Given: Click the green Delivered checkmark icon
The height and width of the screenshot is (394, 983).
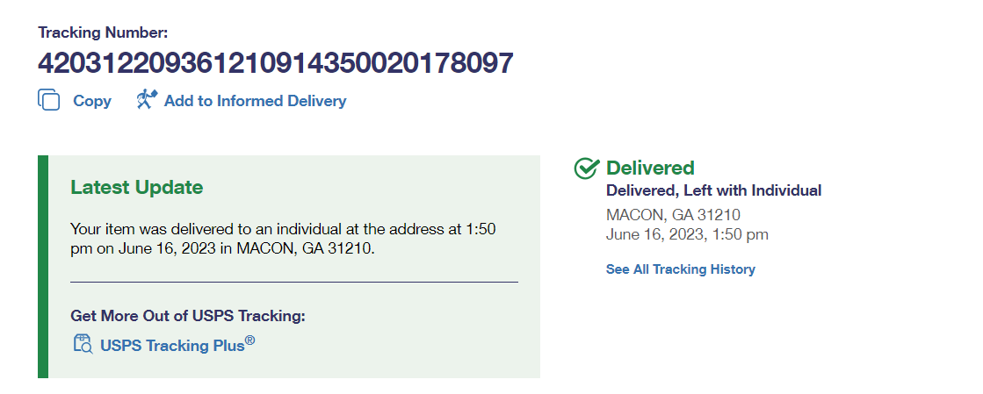Looking at the screenshot, I should tap(586, 168).
